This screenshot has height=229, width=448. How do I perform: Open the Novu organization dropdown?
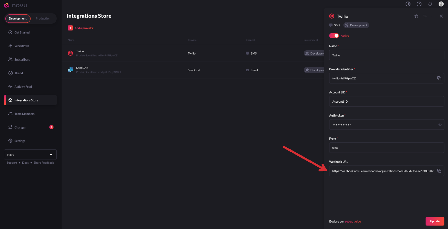coord(30,155)
